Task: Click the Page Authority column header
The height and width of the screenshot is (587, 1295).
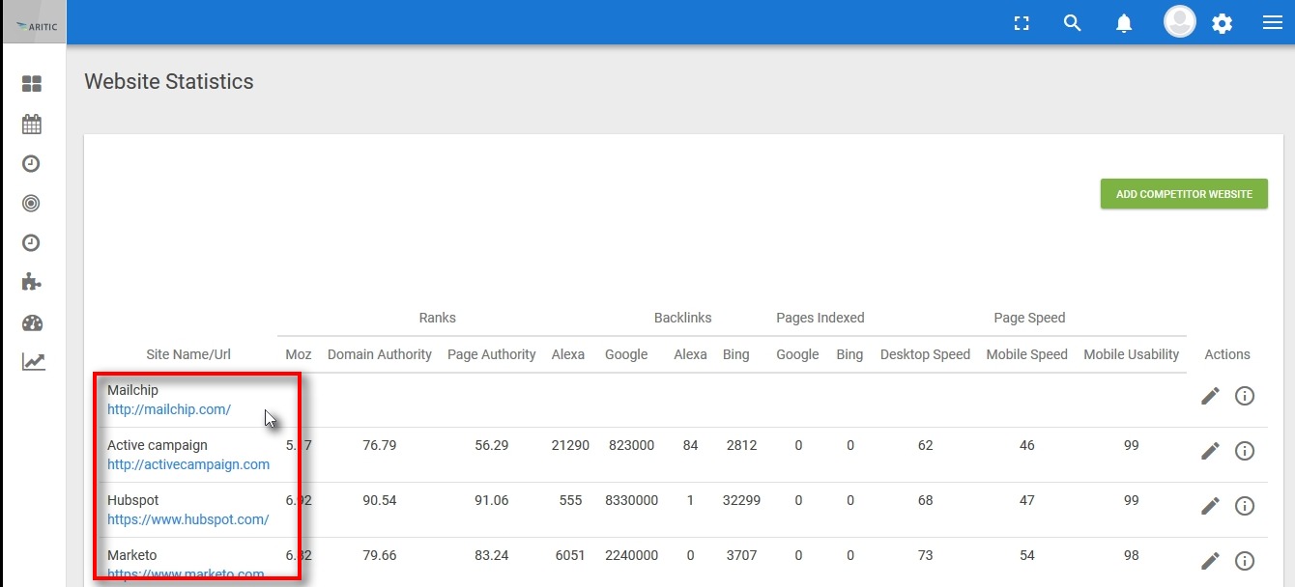Action: coord(492,354)
